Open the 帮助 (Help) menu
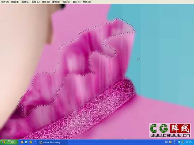The height and width of the screenshot is (145, 194). coord(87,2)
